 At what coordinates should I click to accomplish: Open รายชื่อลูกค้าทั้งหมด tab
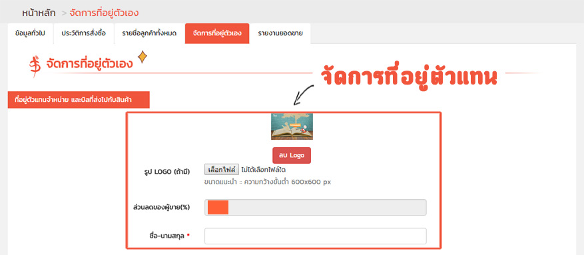coord(149,33)
